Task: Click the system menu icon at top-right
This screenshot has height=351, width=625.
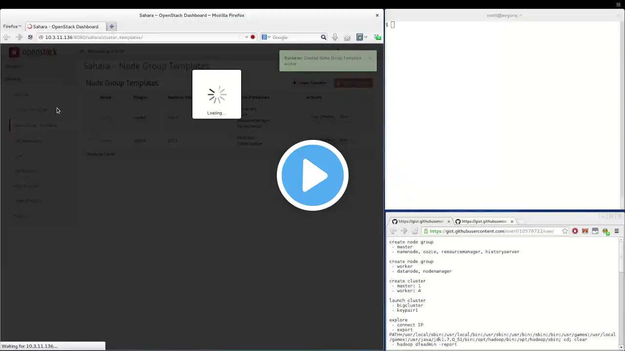Action: [x=619, y=4]
